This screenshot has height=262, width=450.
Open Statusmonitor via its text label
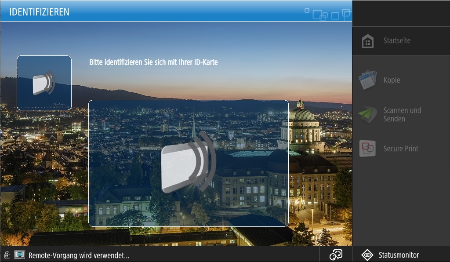click(399, 255)
